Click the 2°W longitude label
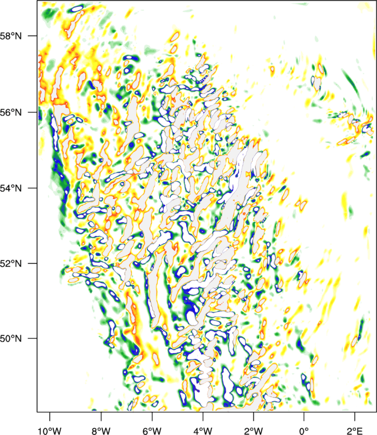 pyautogui.click(x=253, y=430)
